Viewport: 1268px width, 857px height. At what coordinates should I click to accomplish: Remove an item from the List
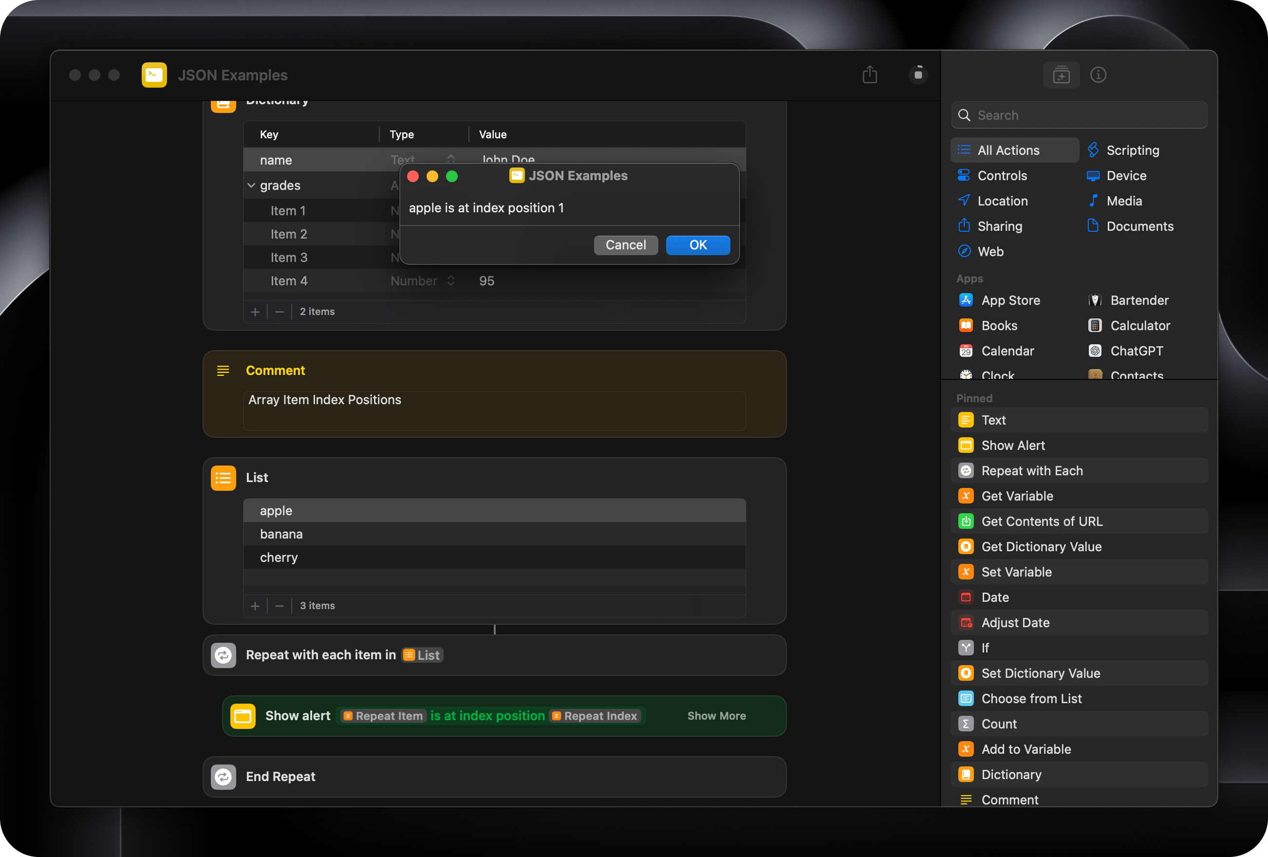pos(280,606)
